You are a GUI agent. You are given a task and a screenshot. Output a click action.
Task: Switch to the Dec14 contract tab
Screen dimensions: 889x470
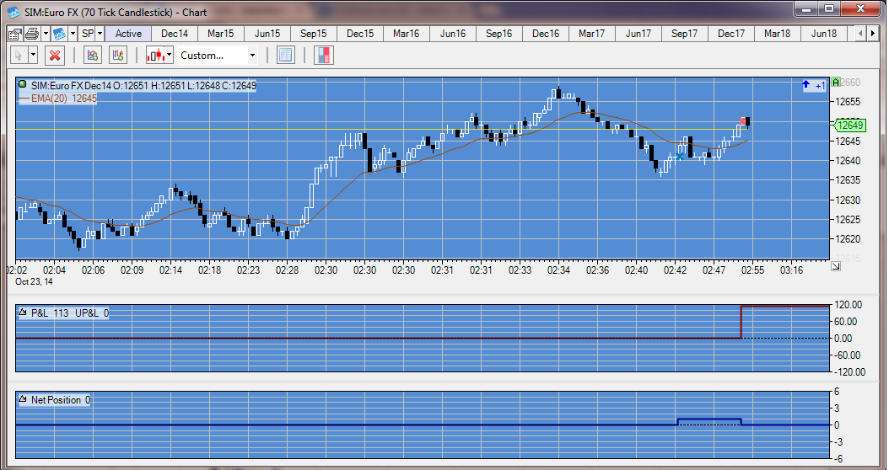coord(175,34)
